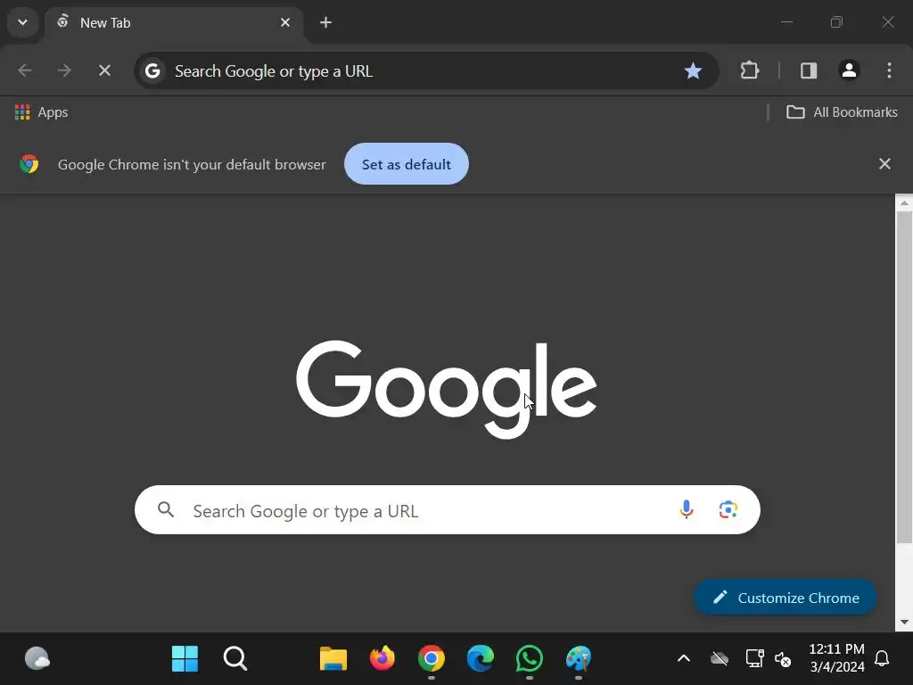This screenshot has width=913, height=685.
Task: Open WhatsApp from taskbar
Action: click(530, 659)
